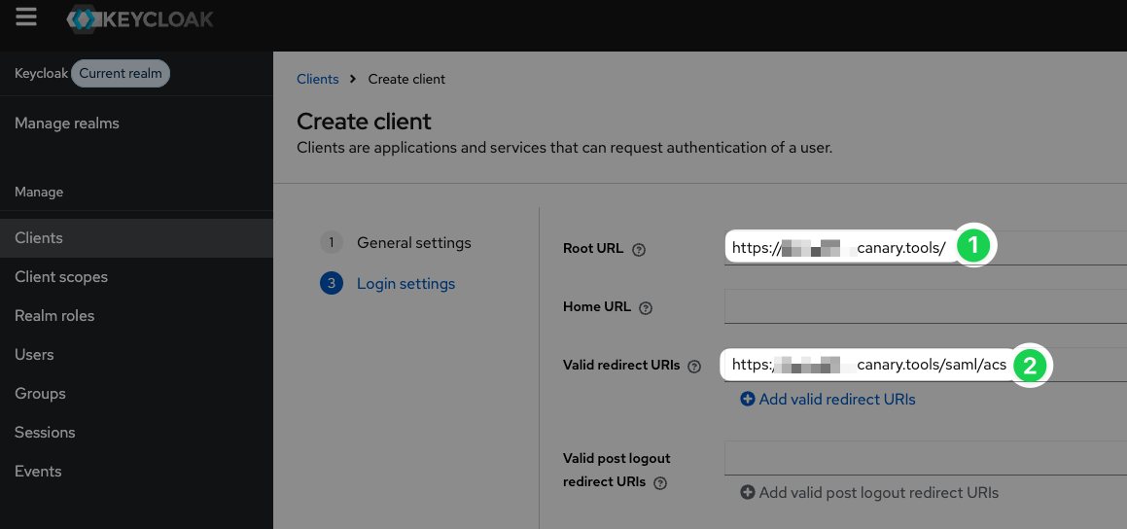Image resolution: width=1127 pixels, height=529 pixels.
Task: Focus Valid post logout redirect URIs field
Action: tap(926, 458)
